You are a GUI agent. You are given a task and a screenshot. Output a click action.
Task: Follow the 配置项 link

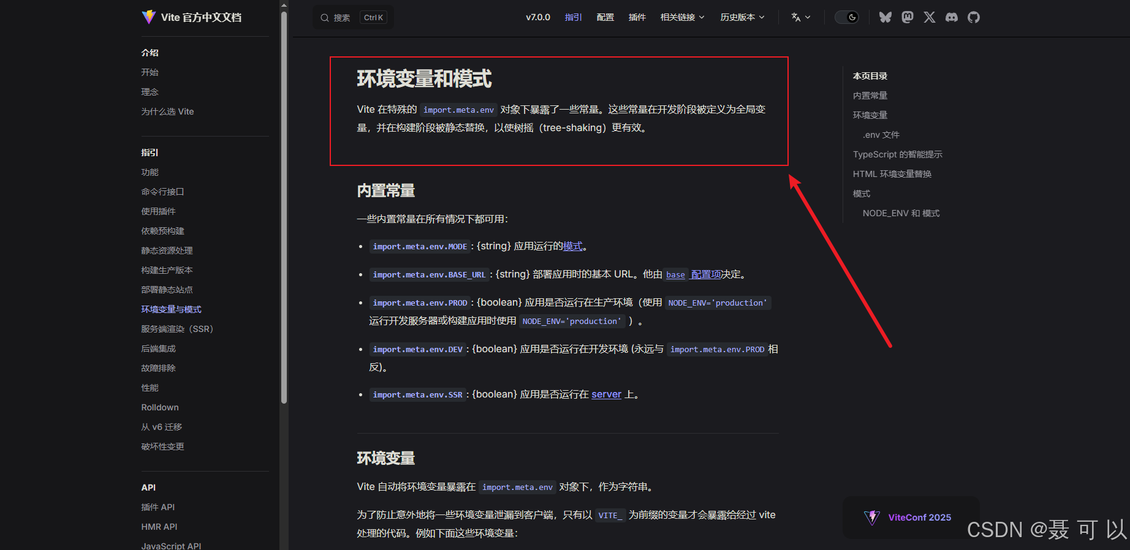(706, 274)
